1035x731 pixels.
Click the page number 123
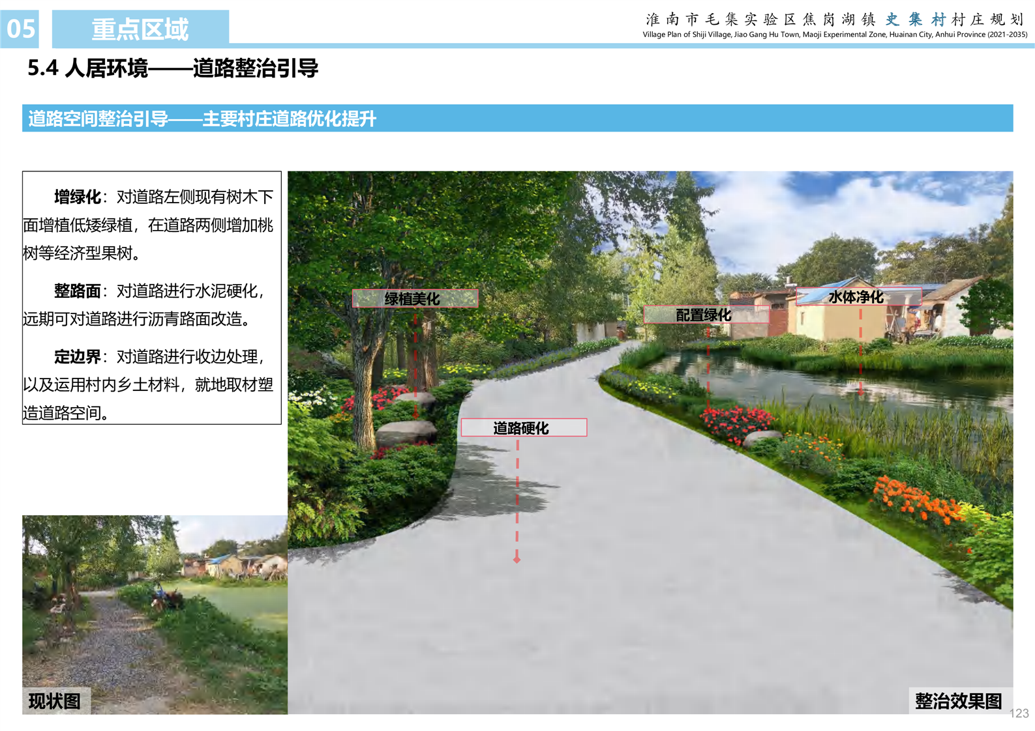1019,713
